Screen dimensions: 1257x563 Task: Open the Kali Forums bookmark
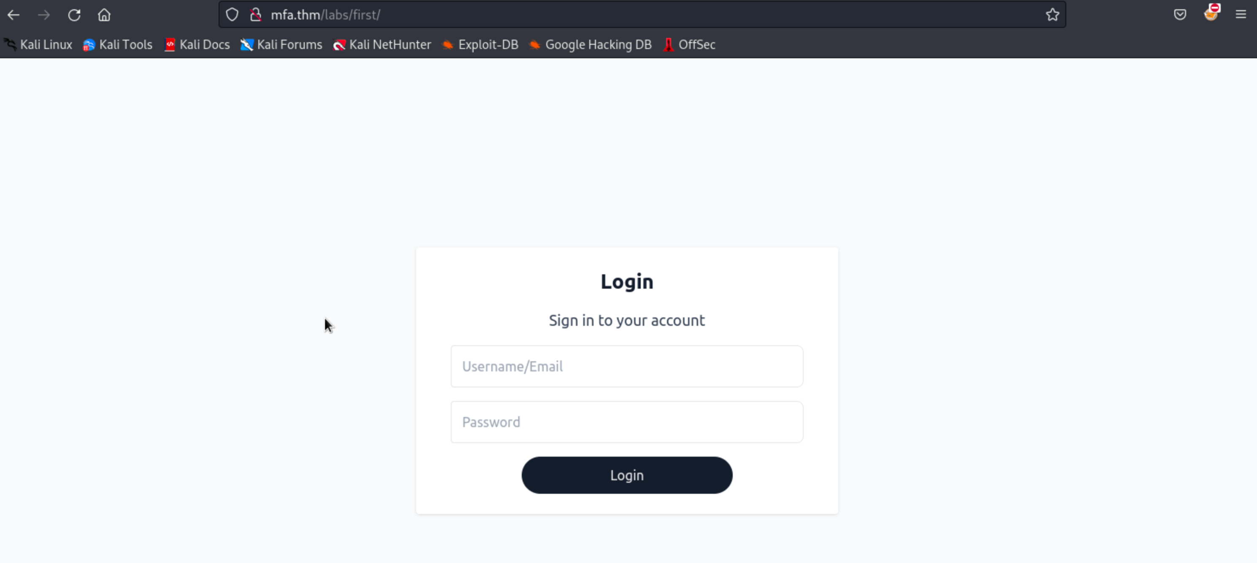click(282, 45)
